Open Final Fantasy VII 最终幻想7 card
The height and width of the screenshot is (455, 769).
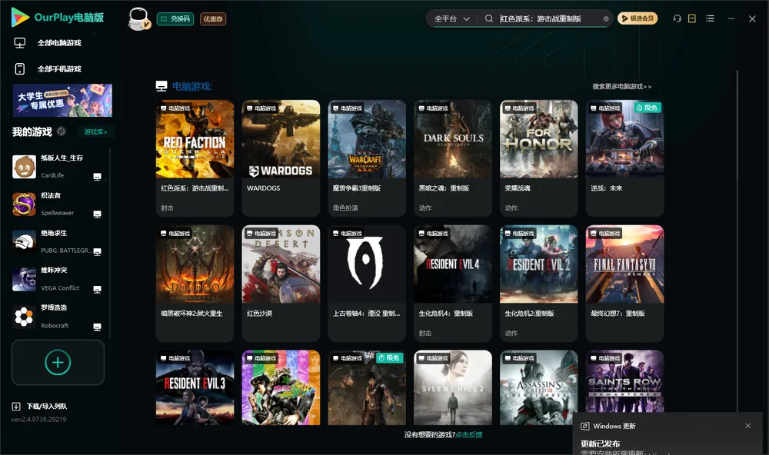(x=624, y=283)
